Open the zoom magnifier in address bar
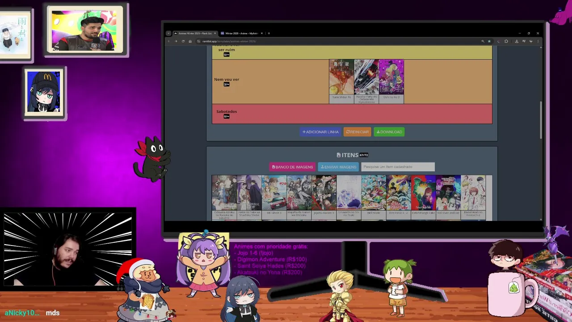Screen dimensions: 572x322 [x=483, y=41]
